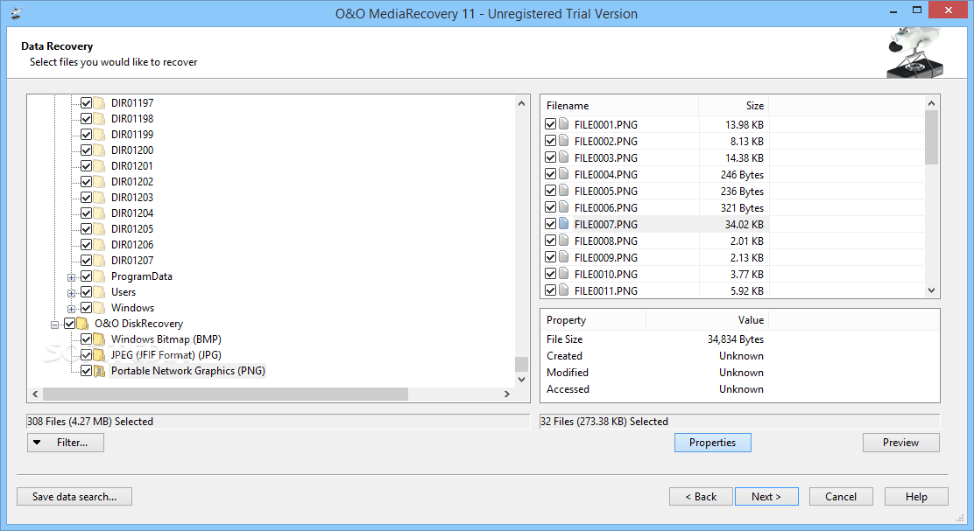Click the file icon of FILE0002.PNG

(x=564, y=141)
